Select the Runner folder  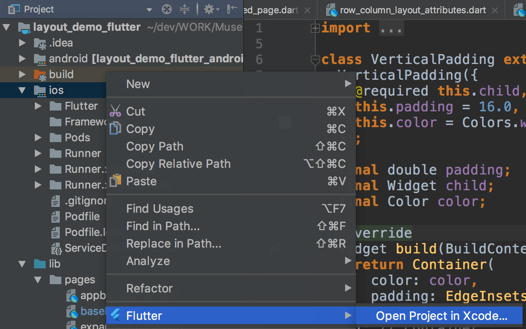pos(83,153)
